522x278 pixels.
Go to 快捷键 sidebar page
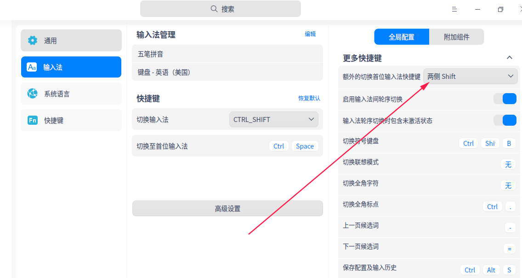pyautogui.click(x=71, y=120)
